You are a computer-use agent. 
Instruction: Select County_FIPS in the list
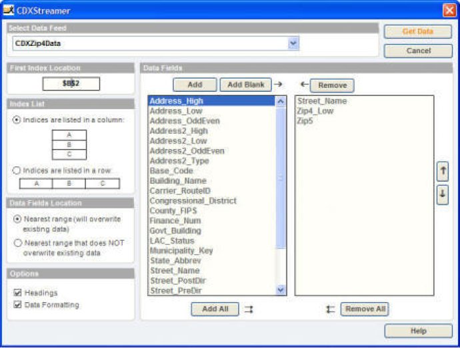pos(212,211)
